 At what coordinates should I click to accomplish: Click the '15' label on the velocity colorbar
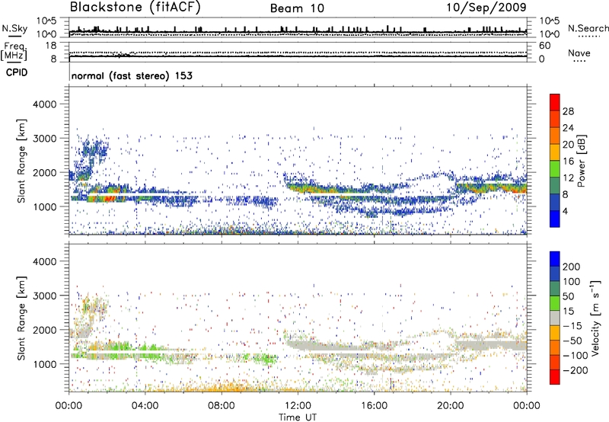568,311
